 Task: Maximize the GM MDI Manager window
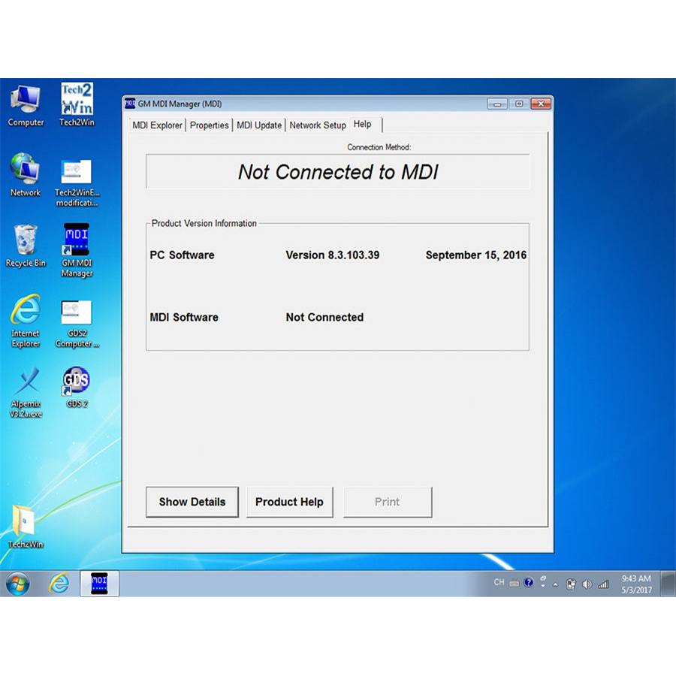[x=519, y=104]
